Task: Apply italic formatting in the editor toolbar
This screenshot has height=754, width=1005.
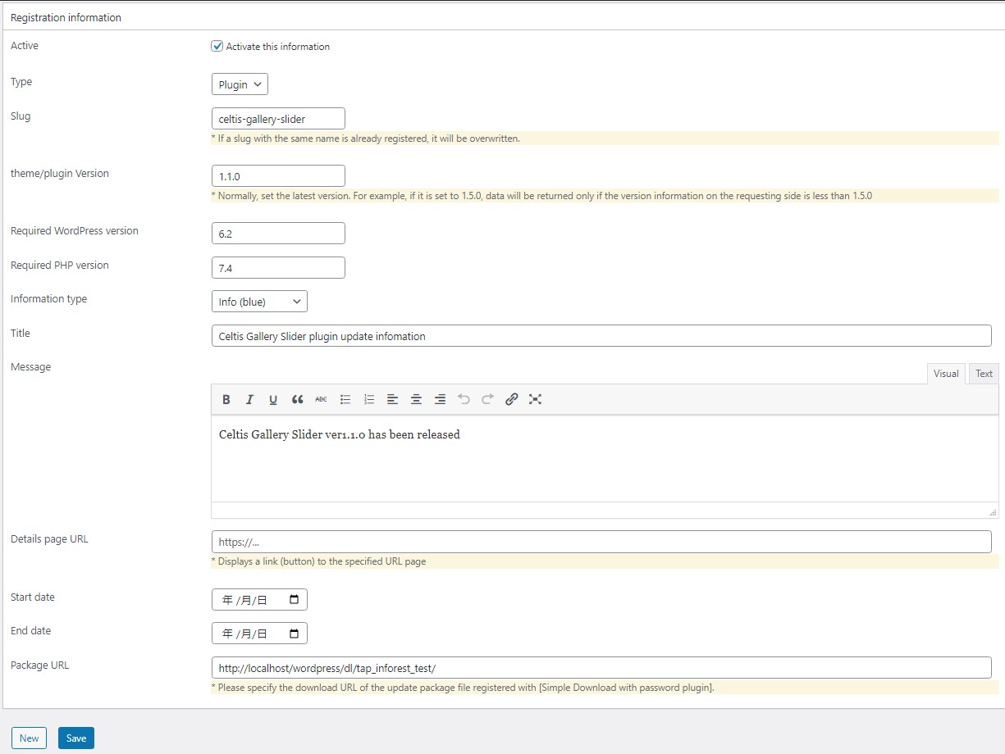Action: tap(249, 399)
